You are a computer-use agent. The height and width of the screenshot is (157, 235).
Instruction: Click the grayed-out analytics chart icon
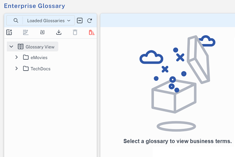tap(26, 32)
